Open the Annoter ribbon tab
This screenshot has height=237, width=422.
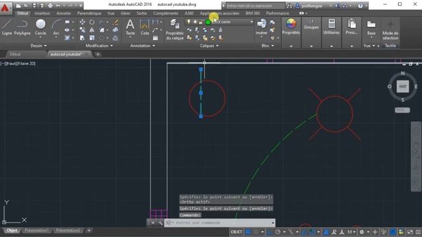point(63,13)
